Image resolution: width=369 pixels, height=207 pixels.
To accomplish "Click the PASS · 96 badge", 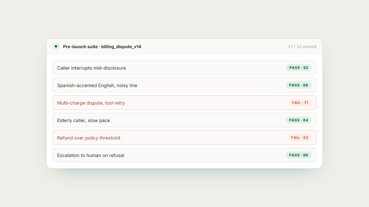I will pyautogui.click(x=299, y=155).
